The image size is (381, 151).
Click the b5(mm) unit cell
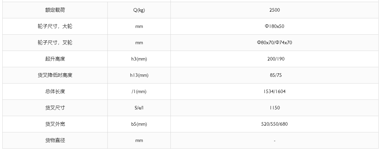[139, 124]
